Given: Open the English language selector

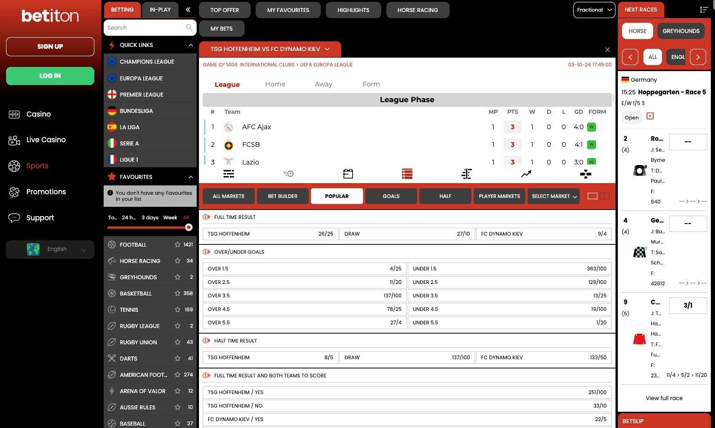Looking at the screenshot, I should (x=50, y=249).
